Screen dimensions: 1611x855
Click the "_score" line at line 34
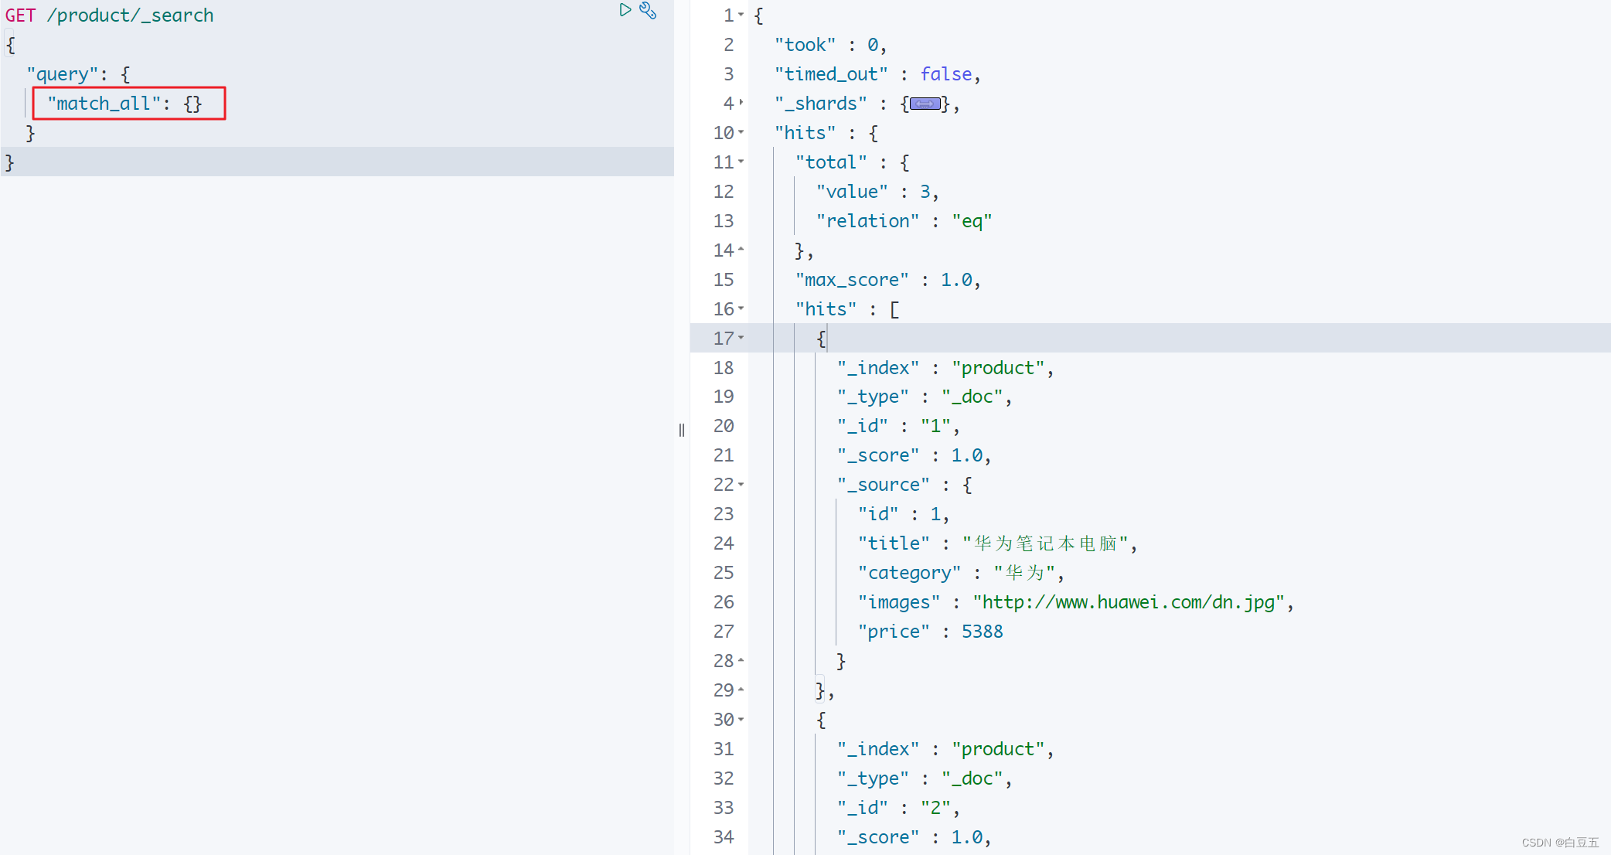914,837
